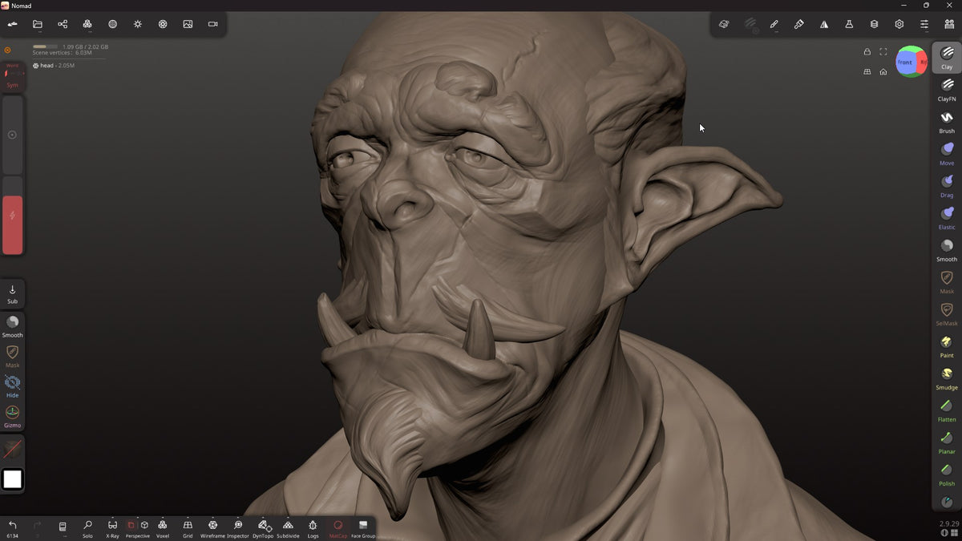
Task: Open the Settings gear menu
Action: pos(899,24)
